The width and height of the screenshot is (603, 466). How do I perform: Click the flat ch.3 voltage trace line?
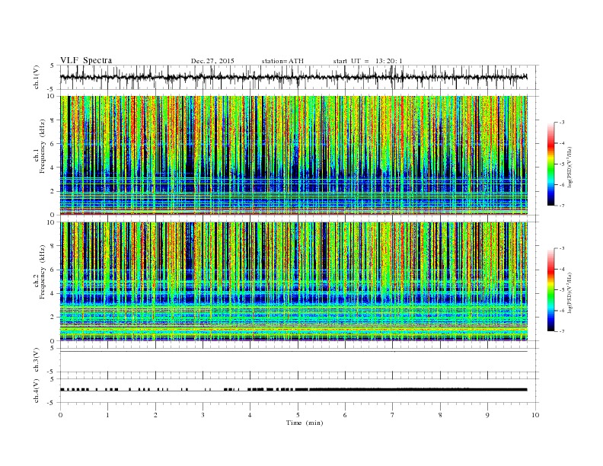point(294,352)
